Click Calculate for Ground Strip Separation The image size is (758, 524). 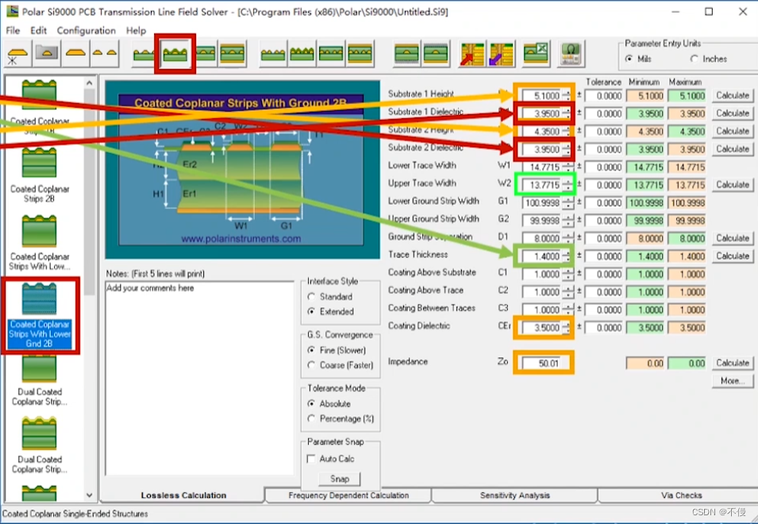732,238
